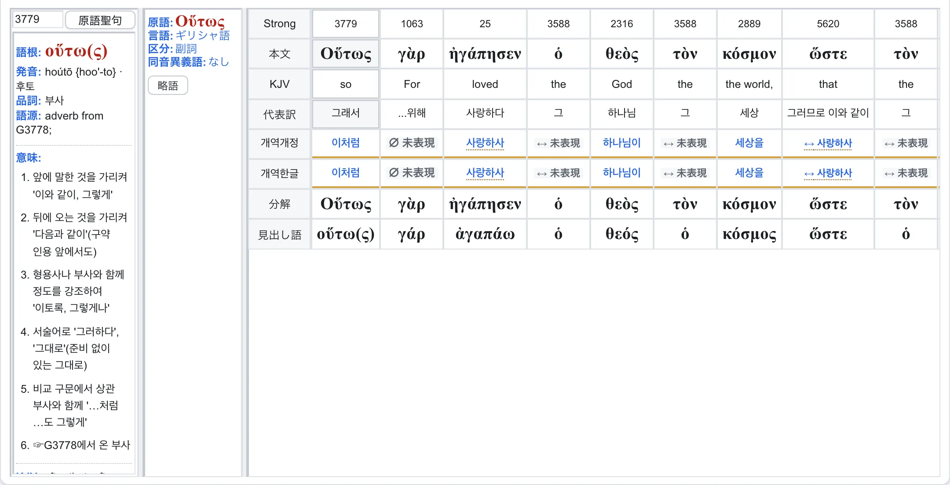Click the 개역한글 row label
This screenshot has width=950, height=485.
(x=279, y=173)
